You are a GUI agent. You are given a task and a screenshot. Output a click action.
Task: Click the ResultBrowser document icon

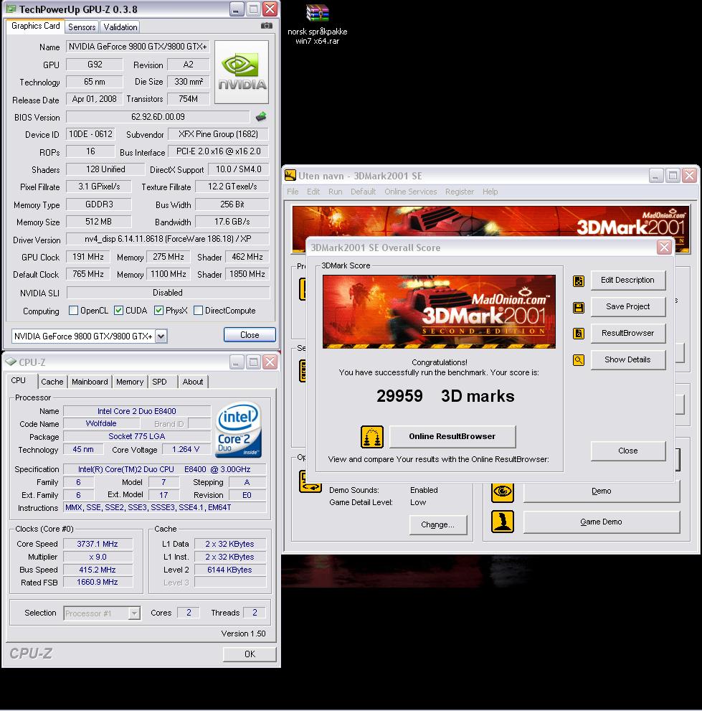(x=579, y=334)
